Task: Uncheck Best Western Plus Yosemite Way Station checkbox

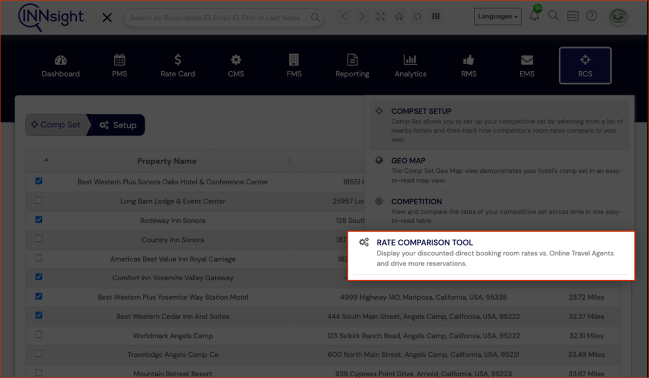Action: [x=39, y=296]
